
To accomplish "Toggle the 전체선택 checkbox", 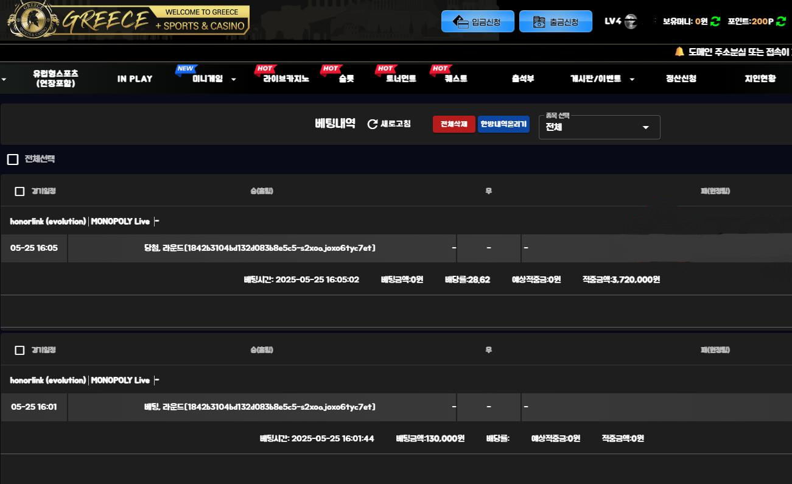I will click(13, 160).
